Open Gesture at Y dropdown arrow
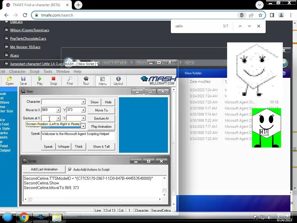 pos(83,118)
